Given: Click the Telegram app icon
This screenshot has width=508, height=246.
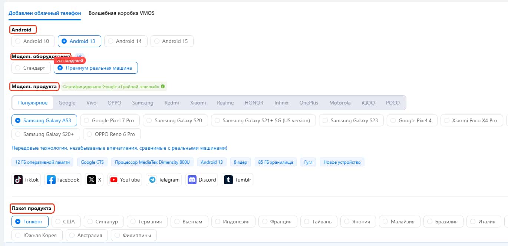Looking at the screenshot, I should click(152, 180).
